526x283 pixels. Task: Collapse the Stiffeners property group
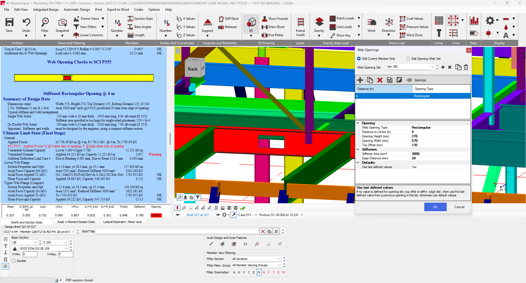coord(358,149)
